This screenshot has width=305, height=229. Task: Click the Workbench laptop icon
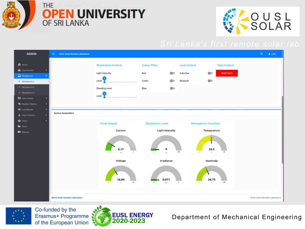point(19,76)
